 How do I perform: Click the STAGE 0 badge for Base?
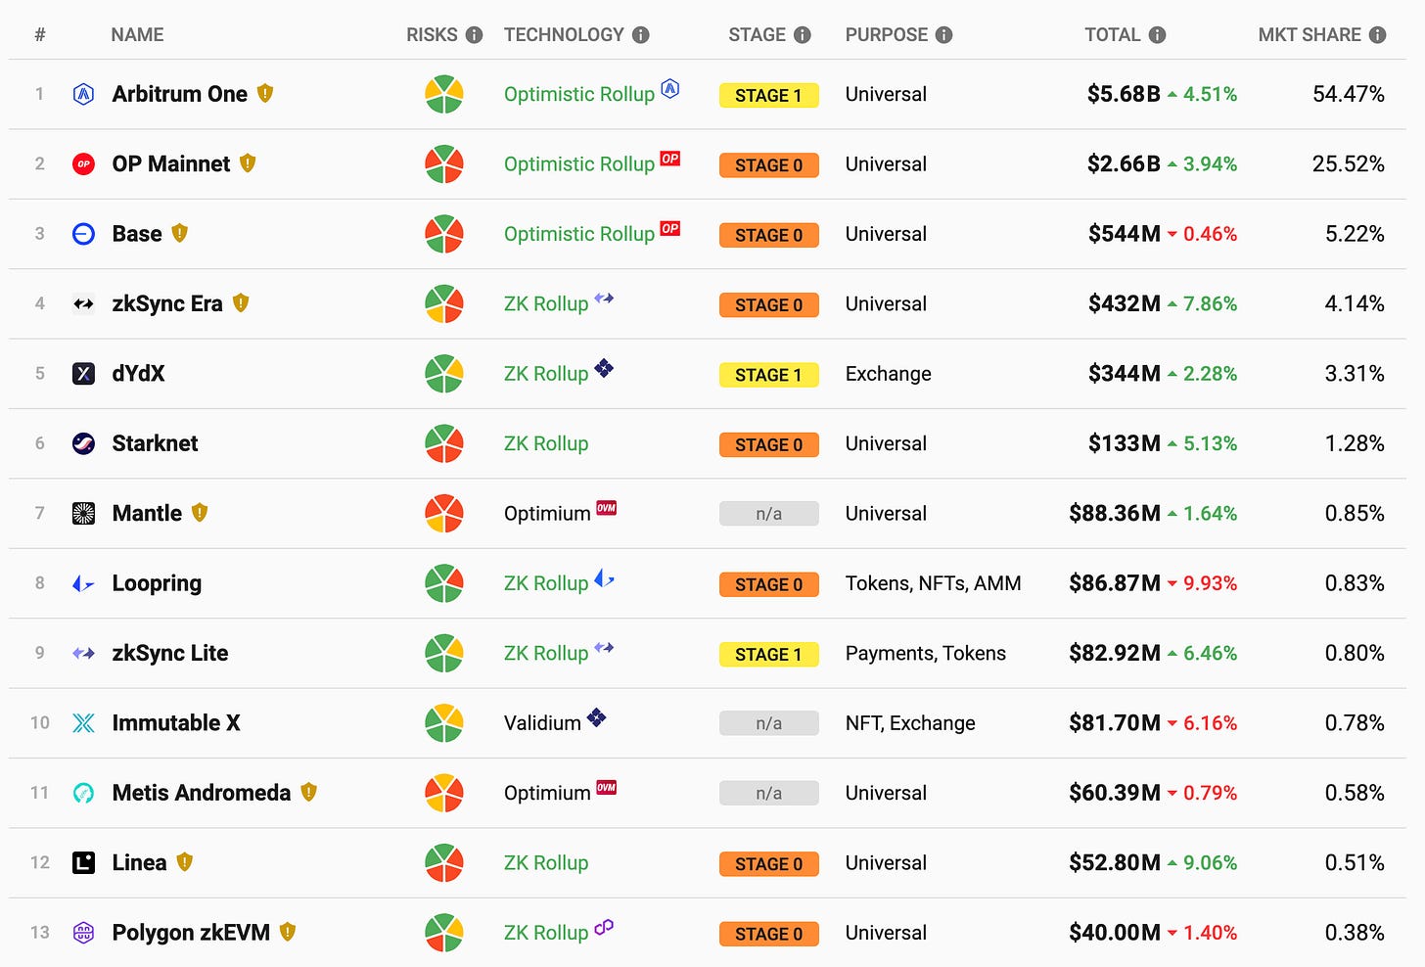pos(769,235)
